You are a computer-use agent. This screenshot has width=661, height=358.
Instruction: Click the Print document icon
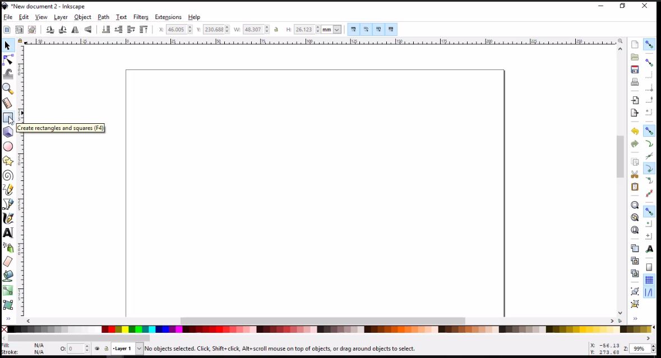pos(635,82)
